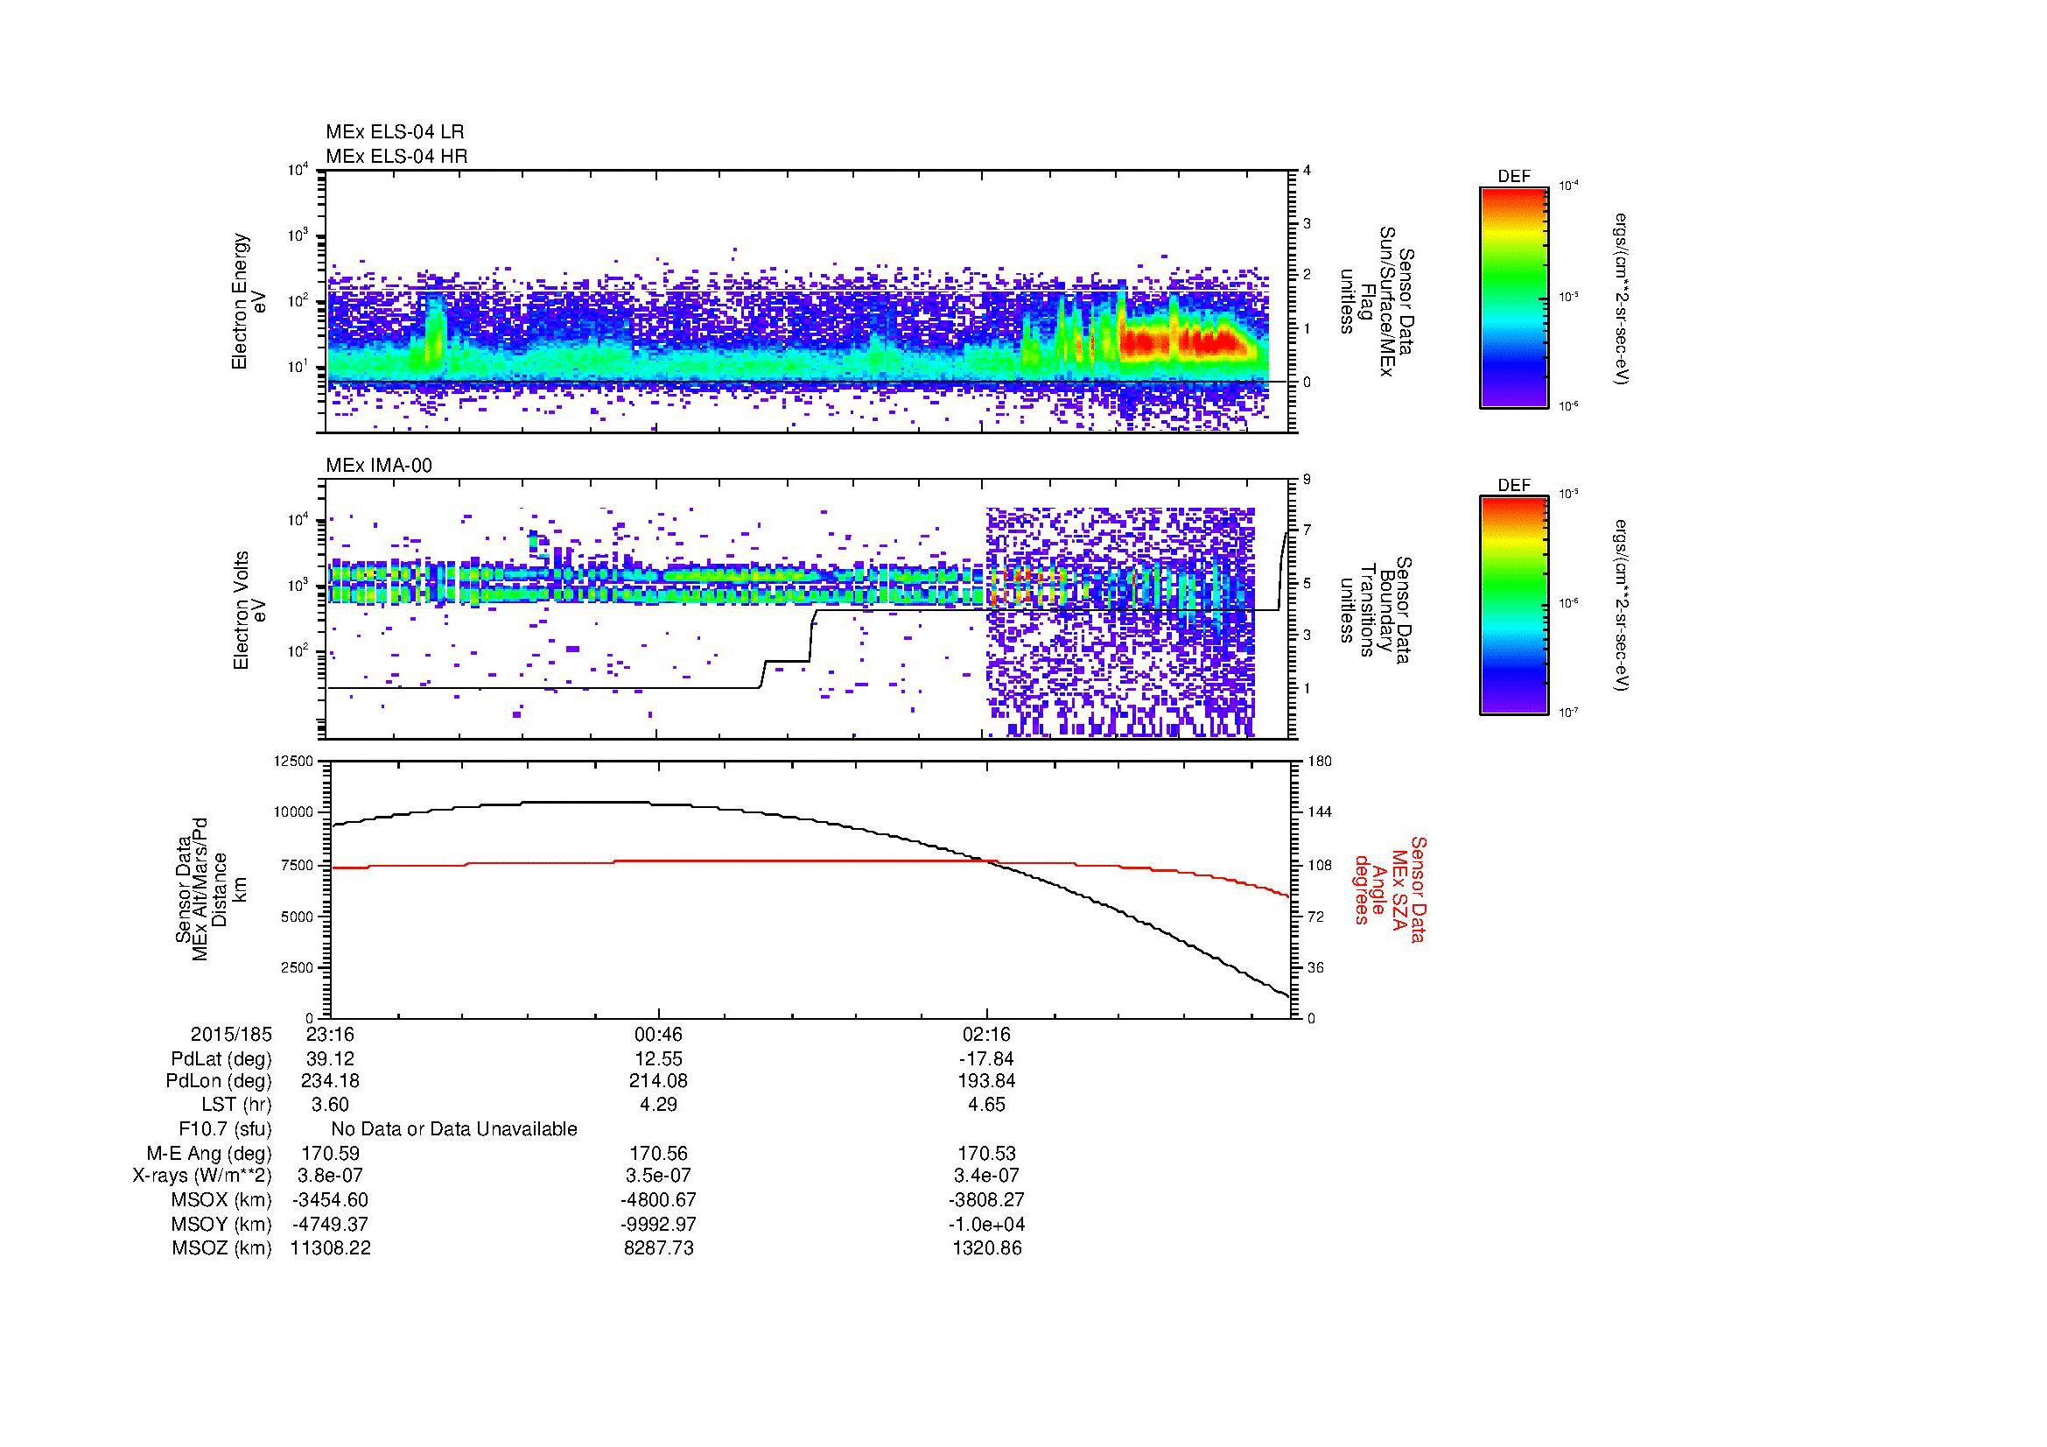
Task: Click the M-E angle value '170.59'
Action: (330, 1154)
